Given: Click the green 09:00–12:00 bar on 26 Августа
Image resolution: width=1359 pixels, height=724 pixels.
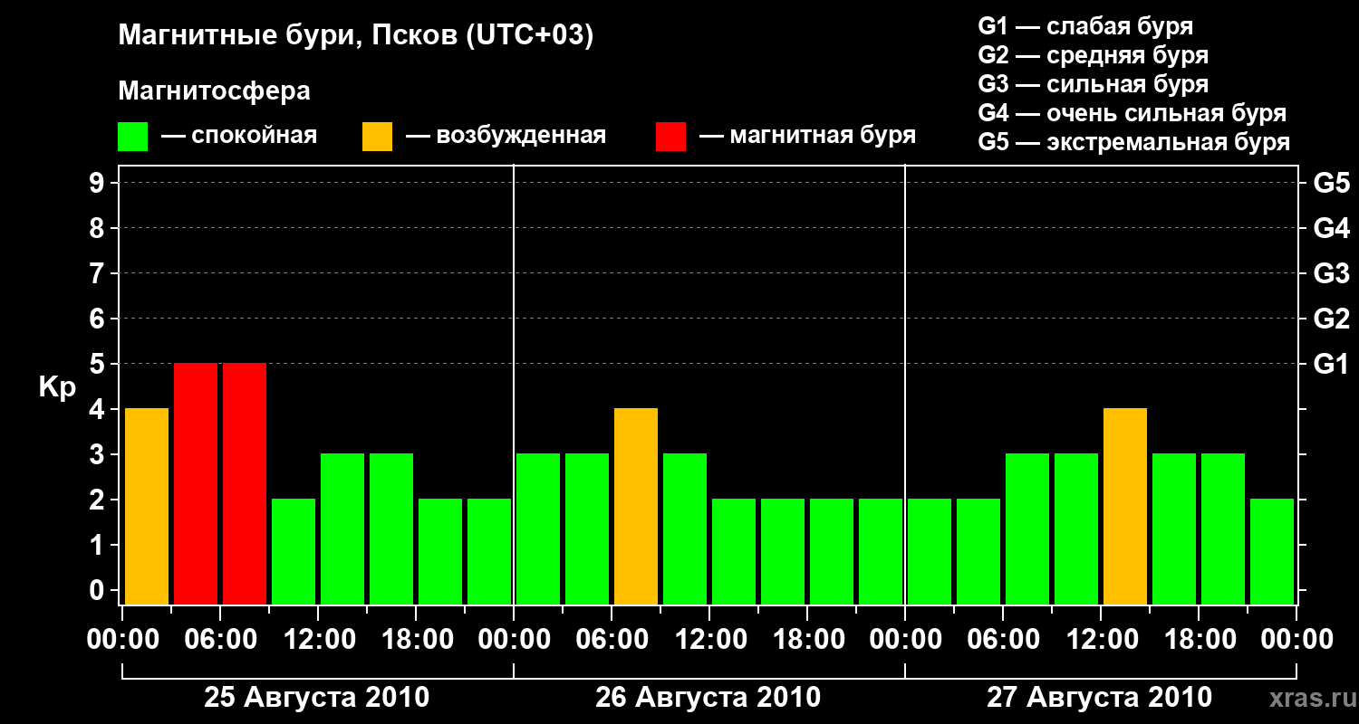Looking at the screenshot, I should pyautogui.click(x=685, y=529).
